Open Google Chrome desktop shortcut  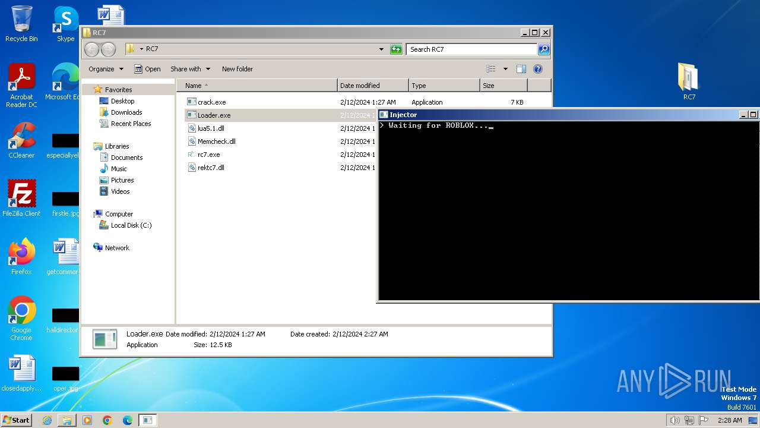tap(21, 319)
